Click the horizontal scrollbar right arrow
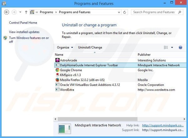188x138 pixels. 184,119
